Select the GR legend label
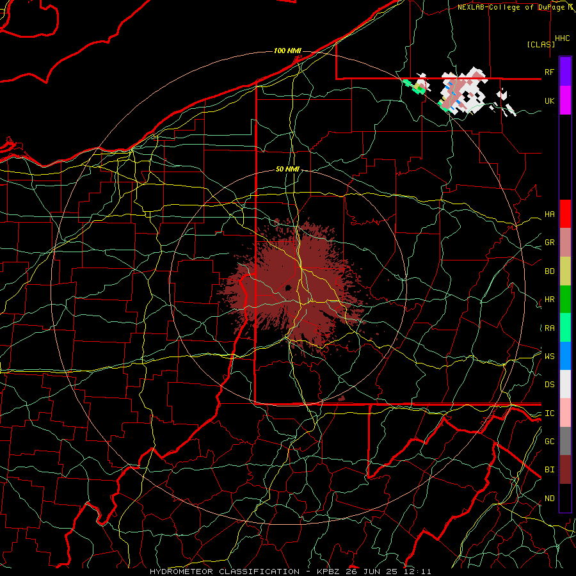This screenshot has width=576, height=576. 549,243
